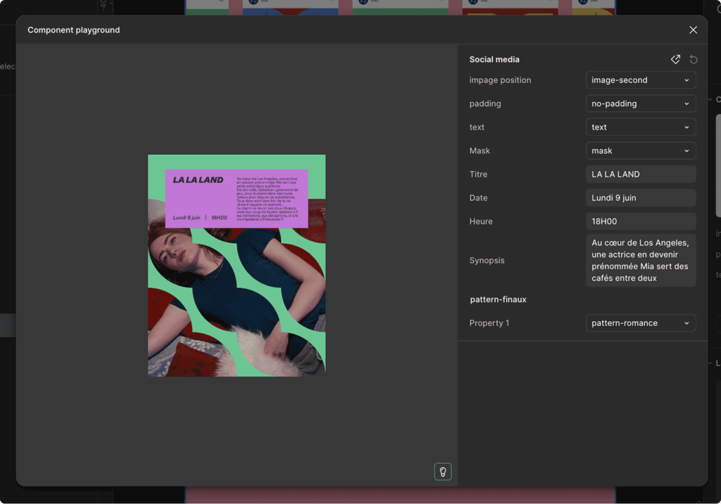Click the impage position property label
The height and width of the screenshot is (504, 721).
tap(500, 80)
